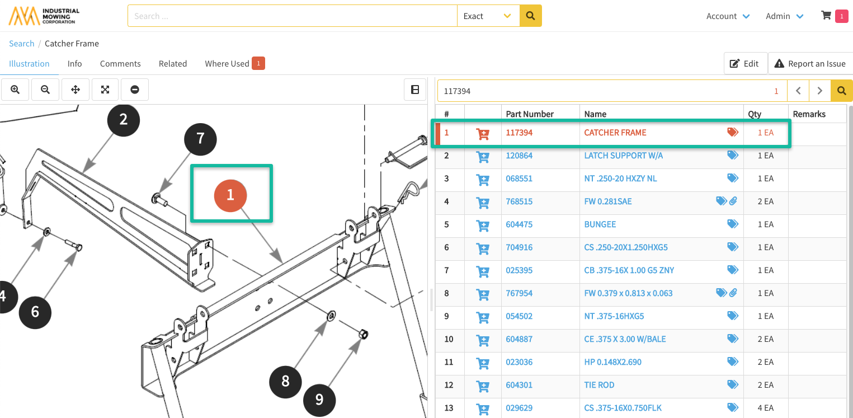Click the Edit button
This screenshot has width=853, height=418.
744,64
